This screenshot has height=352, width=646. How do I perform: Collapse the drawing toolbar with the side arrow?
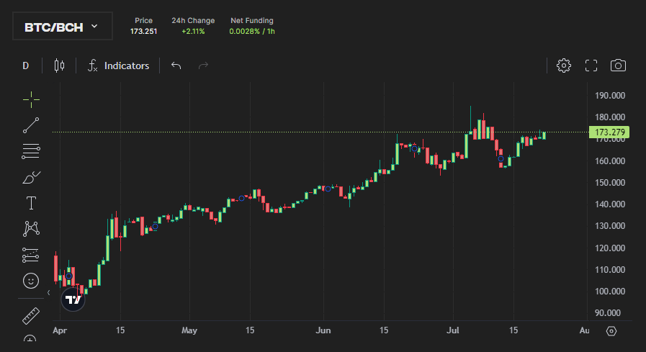[49, 293]
